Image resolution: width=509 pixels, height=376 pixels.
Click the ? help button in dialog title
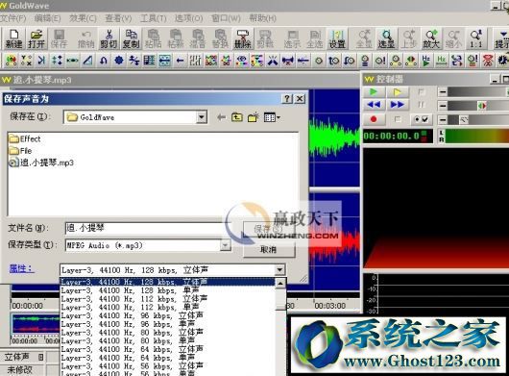coord(287,99)
